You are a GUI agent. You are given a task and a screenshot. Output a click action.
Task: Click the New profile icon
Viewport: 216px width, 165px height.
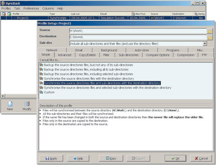coord(10,104)
